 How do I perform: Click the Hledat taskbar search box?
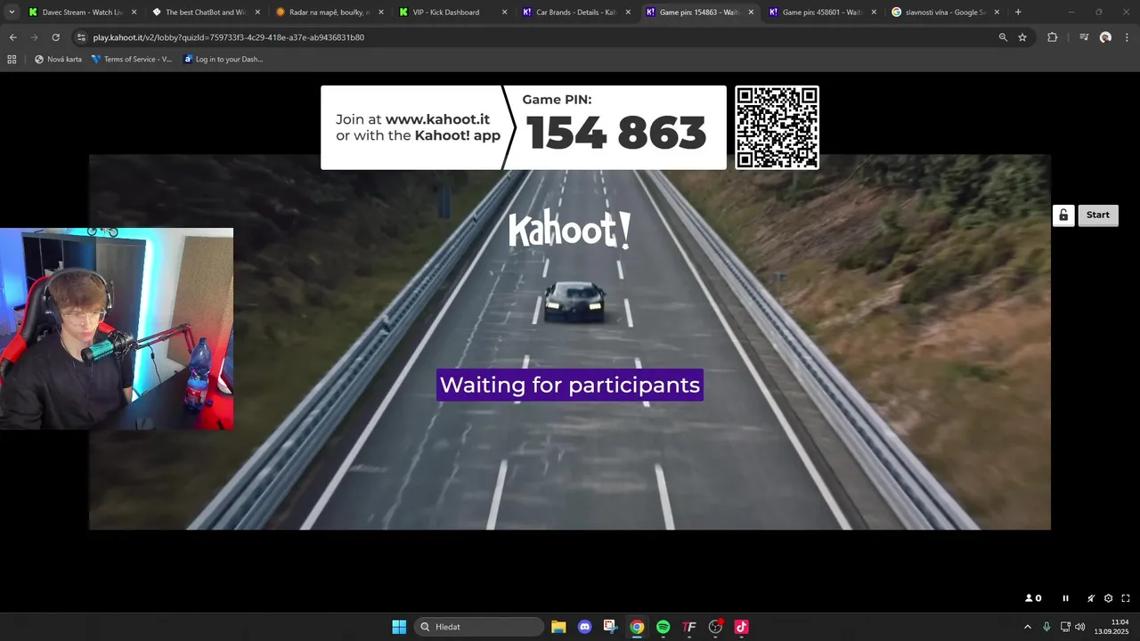coord(479,627)
